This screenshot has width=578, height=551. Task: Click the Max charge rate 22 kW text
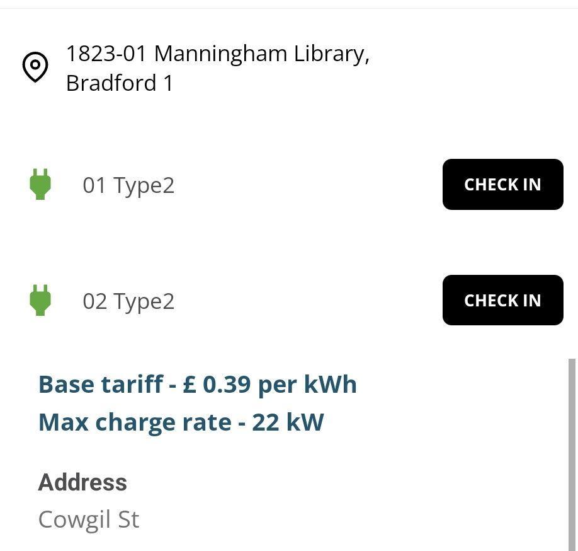point(180,422)
